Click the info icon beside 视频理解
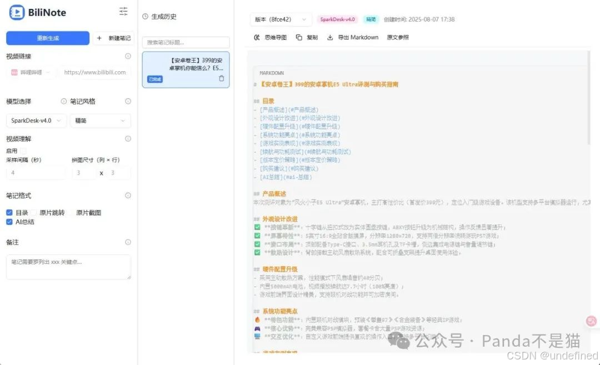600x365 pixels. pyautogui.click(x=128, y=138)
